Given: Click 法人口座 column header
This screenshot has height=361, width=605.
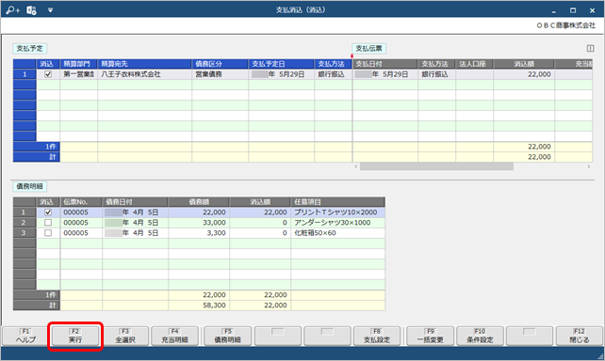Looking at the screenshot, I should point(474,64).
